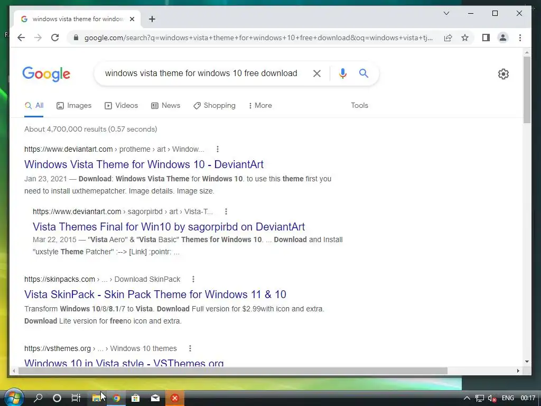Click the deviantart.com protheme breadcrumb URL
Image resolution: width=541 pixels, height=406 pixels.
tap(114, 149)
